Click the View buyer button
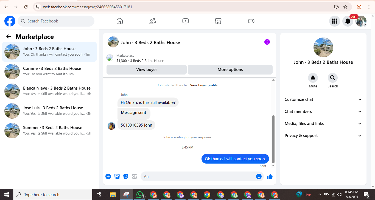 point(147,70)
